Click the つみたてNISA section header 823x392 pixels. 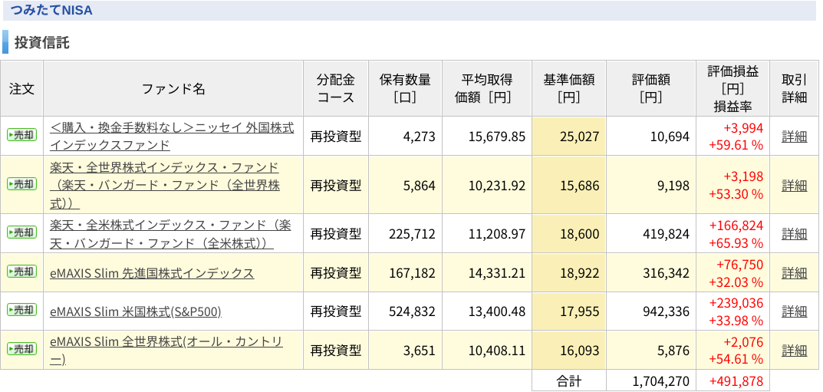(51, 11)
